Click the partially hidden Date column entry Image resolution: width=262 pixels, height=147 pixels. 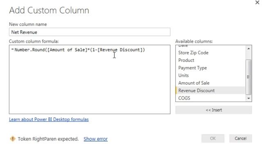pyautogui.click(x=210, y=46)
